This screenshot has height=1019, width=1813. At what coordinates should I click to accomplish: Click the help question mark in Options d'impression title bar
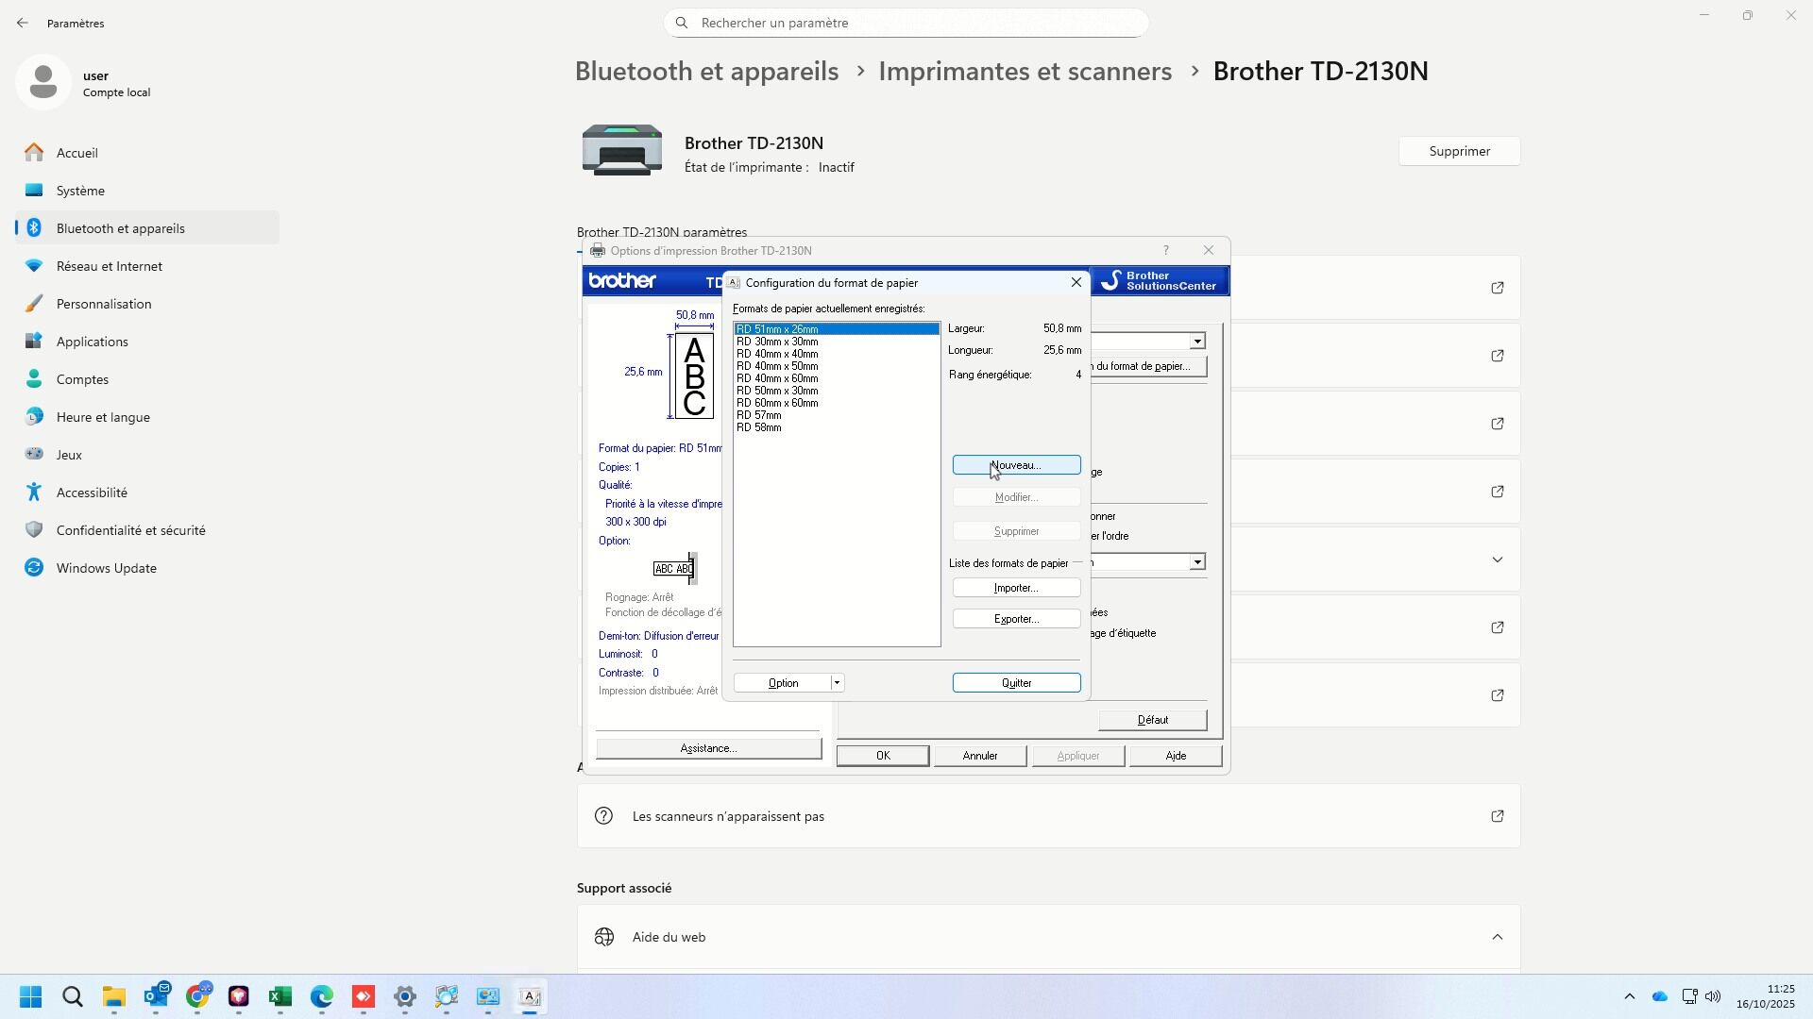pyautogui.click(x=1166, y=251)
